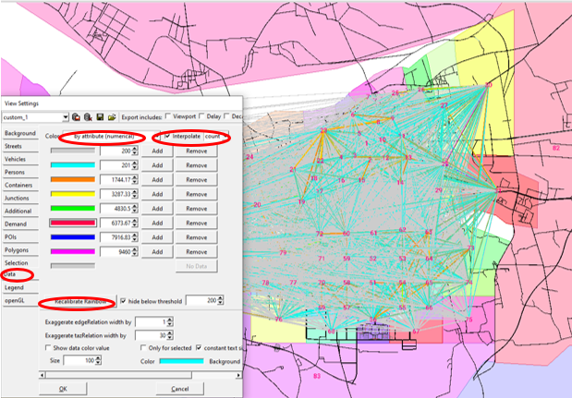Enable 'Show data color value' checkbox
The width and height of the screenshot is (572, 398).
coord(50,347)
